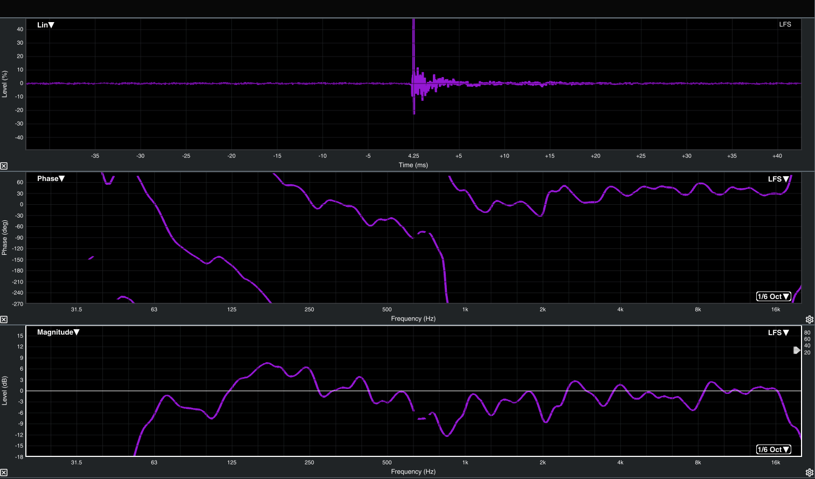Click the coherence scale value 80
Image resolution: width=815 pixels, height=479 pixels.
[x=807, y=333]
